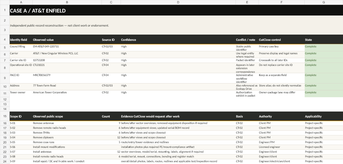343x164 pixels.
Task: Click the 'EM-AT&T-049-220711' cell
Action: point(67,48)
